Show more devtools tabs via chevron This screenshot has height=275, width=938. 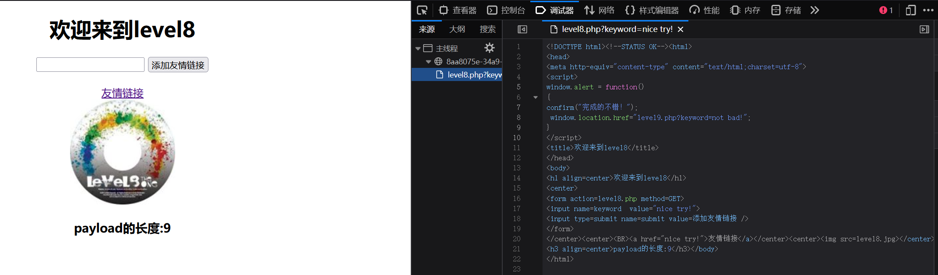click(815, 10)
